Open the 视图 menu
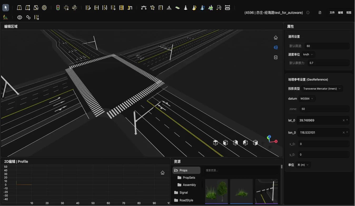This screenshot has width=355, height=206. 349,13
